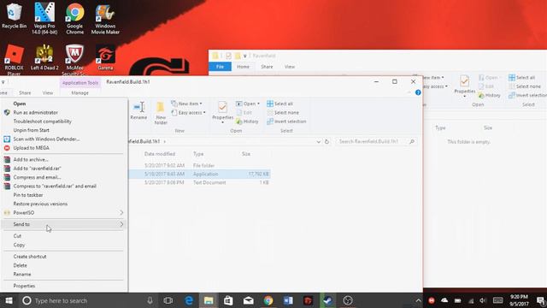Sort by the Date modified column header
Screen dimensions: 547x308
click(x=160, y=154)
